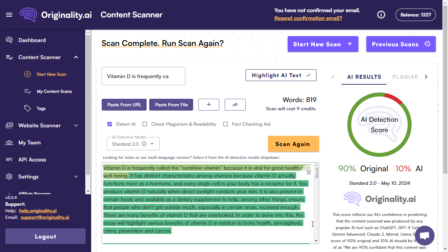Click the Dashboard brain icon
Viewport: 448px width, 252px height.
click(9, 40)
